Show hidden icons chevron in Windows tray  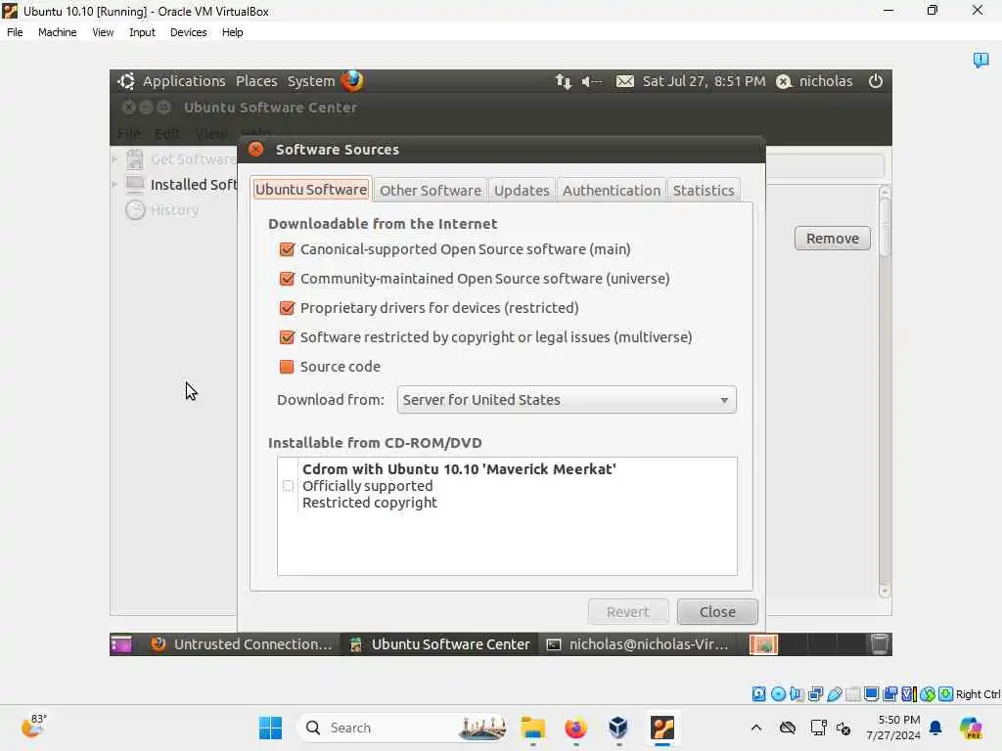tap(756, 728)
